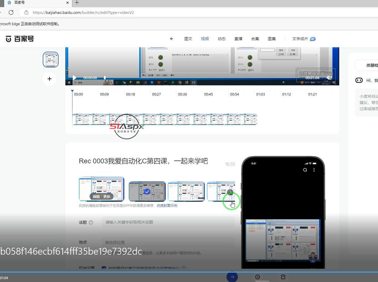The height and width of the screenshot is (282, 378).
Task: Focus the 话题 keyword input field
Action: coord(168,222)
